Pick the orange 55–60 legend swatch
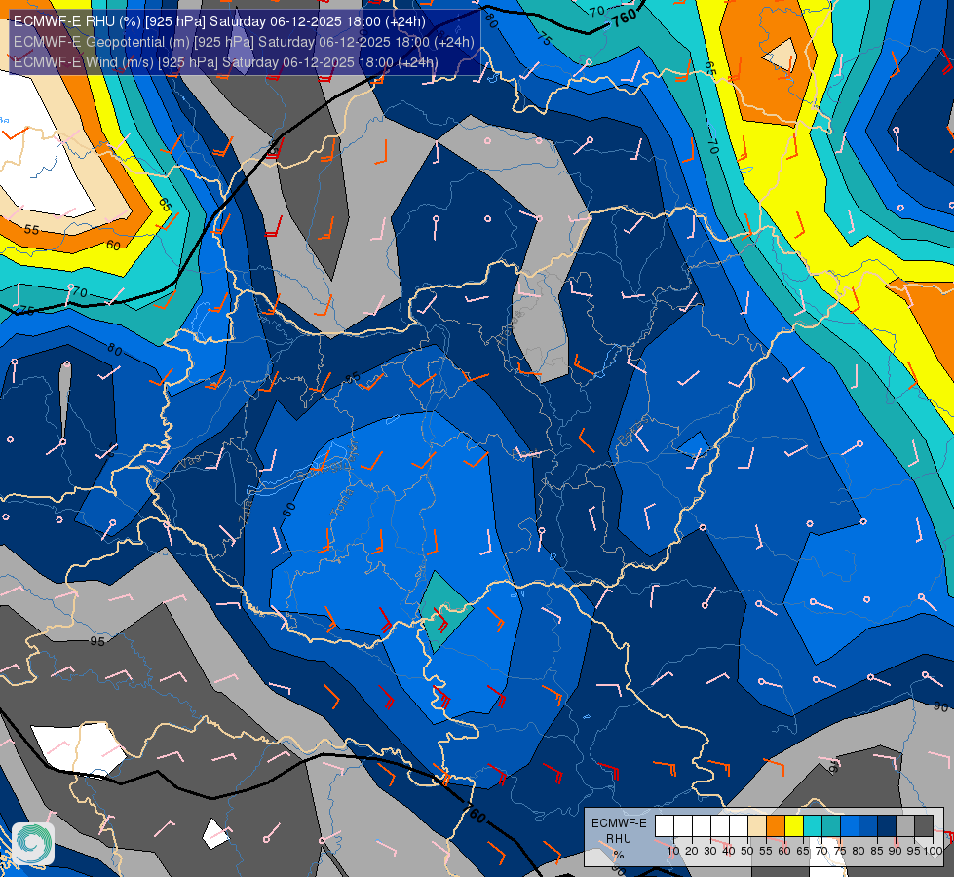The width and height of the screenshot is (954, 877). coord(776,826)
